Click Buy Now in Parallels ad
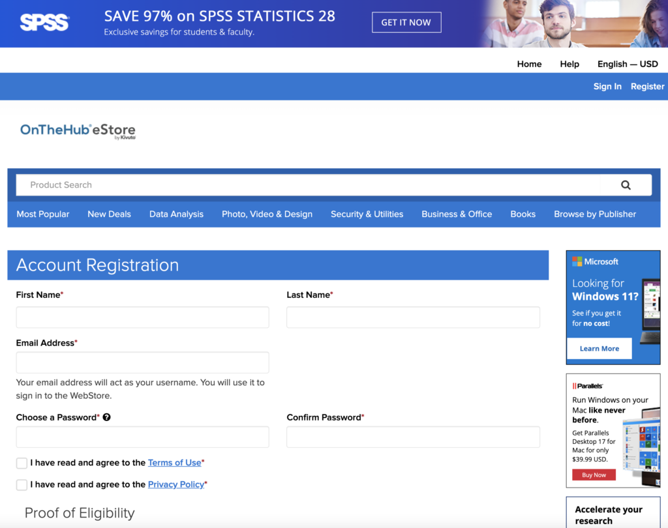The width and height of the screenshot is (668, 528). [594, 475]
